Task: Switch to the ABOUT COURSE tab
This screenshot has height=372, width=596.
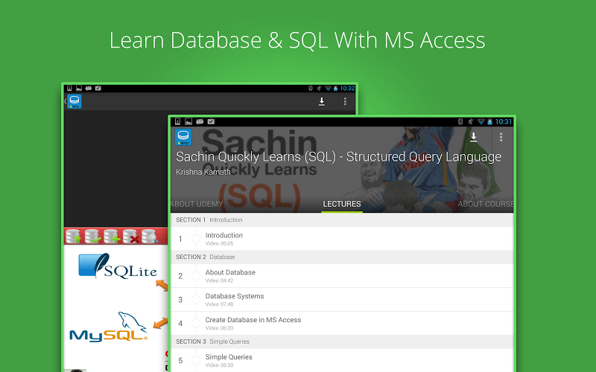Action: (x=486, y=204)
